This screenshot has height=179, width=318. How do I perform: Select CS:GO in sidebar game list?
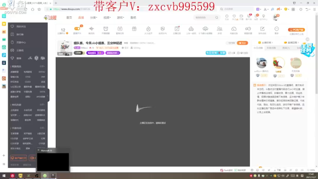point(28,82)
